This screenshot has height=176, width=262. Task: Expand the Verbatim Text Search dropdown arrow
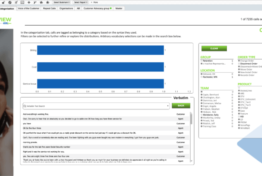coord(168,106)
